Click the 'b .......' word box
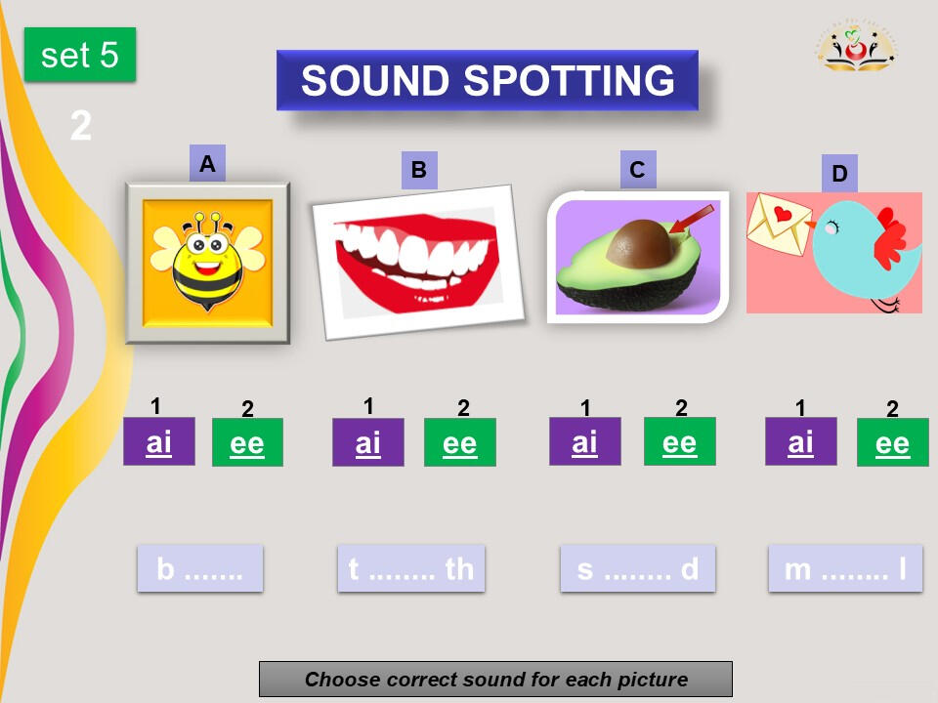Screen dimensions: 938x703 click(x=199, y=568)
